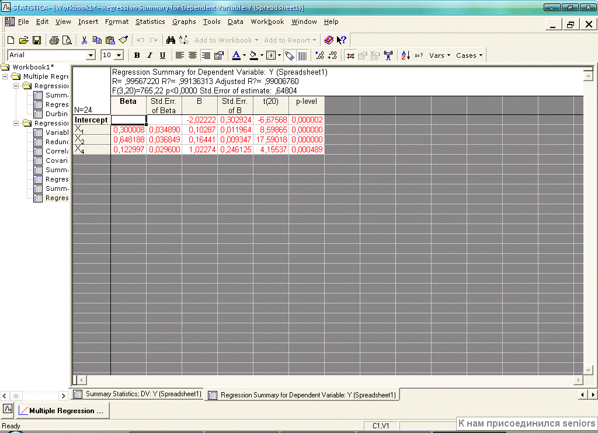Toggle Italic formatting
598x433 pixels.
149,55
